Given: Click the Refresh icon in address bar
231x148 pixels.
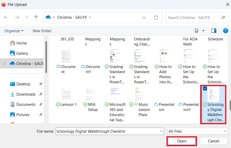Looking at the screenshot, I should [156, 18].
